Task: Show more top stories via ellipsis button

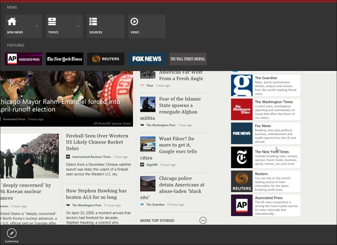Action: (x=203, y=220)
